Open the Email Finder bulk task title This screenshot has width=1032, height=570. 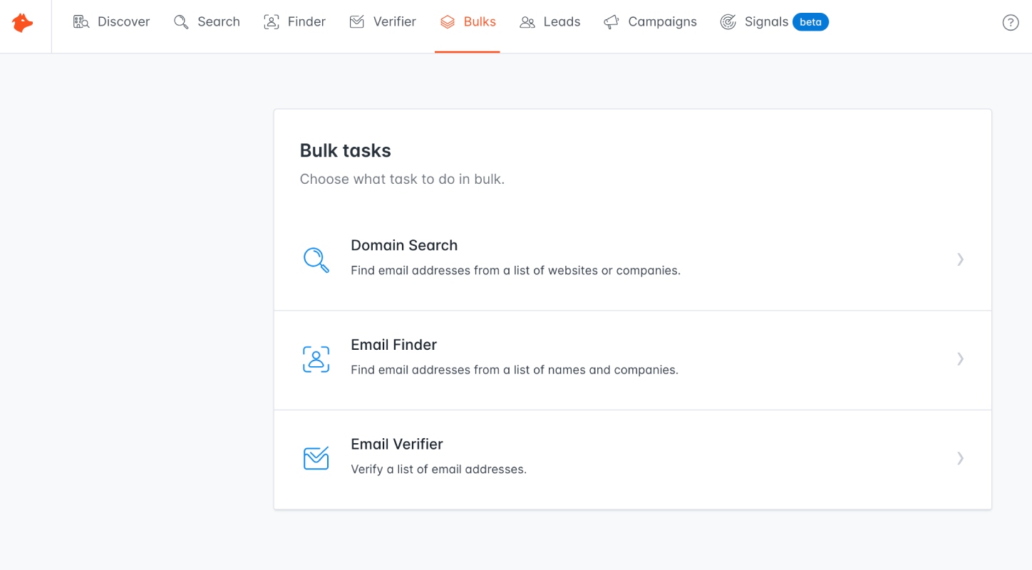394,345
